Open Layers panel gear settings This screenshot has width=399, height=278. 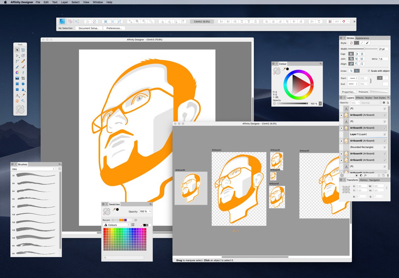click(384, 103)
